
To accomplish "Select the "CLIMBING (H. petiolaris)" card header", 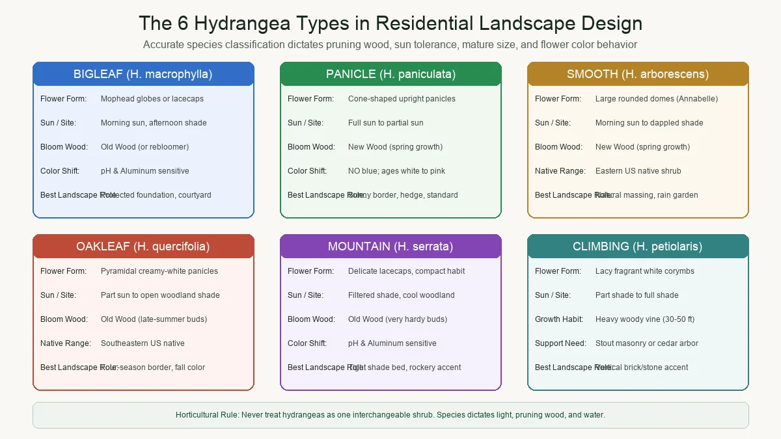I will click(638, 246).
